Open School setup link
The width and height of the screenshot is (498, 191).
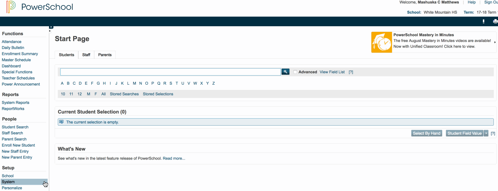coord(8,176)
